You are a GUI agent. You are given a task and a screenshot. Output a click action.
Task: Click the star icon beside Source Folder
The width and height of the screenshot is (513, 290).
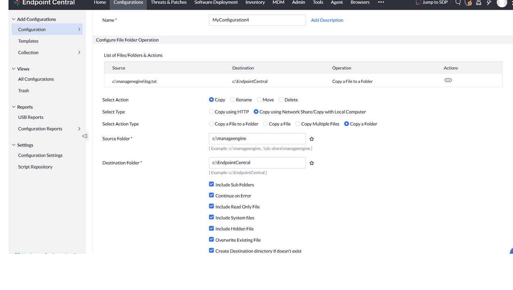pos(312,139)
